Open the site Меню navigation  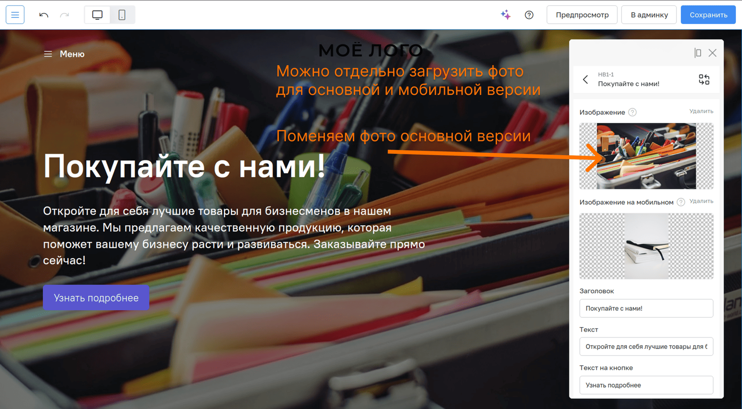[x=64, y=54]
